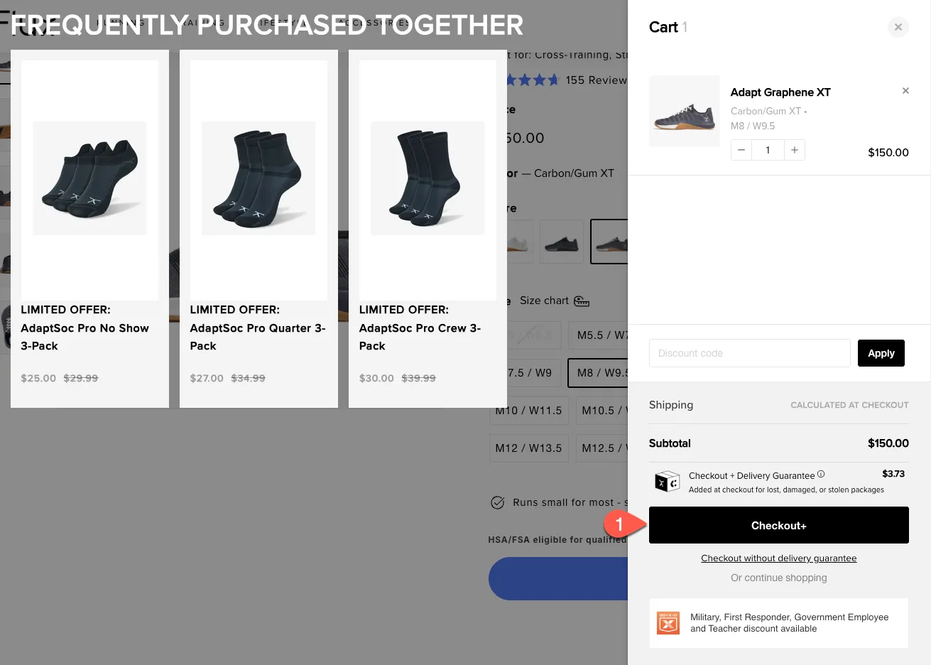
Task: Decrease item quantity with minus button
Action: [x=741, y=150]
